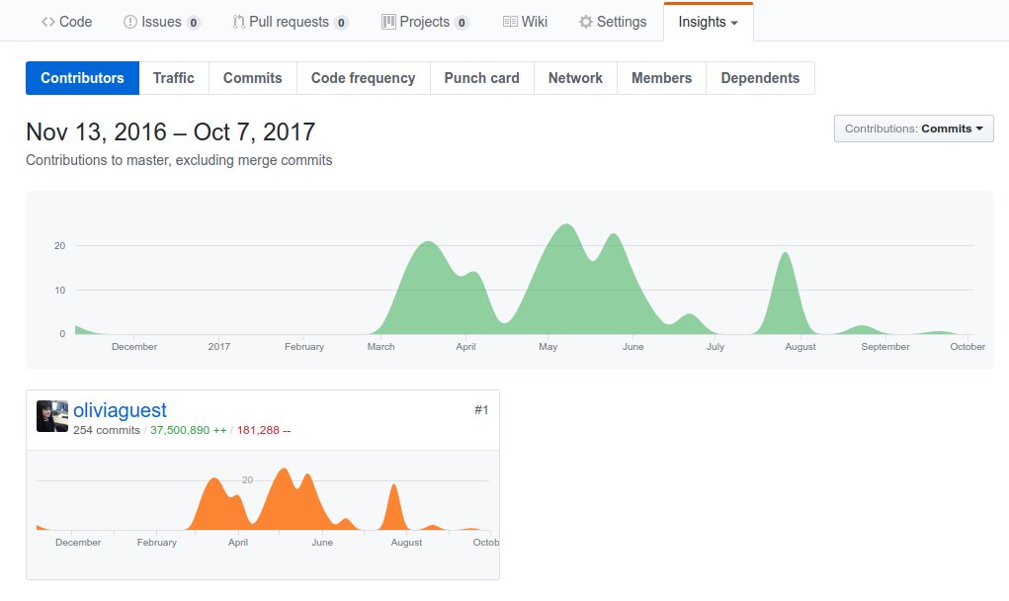Image resolution: width=1009 pixels, height=601 pixels.
Task: Click the Settings gear icon
Action: pyautogui.click(x=586, y=22)
